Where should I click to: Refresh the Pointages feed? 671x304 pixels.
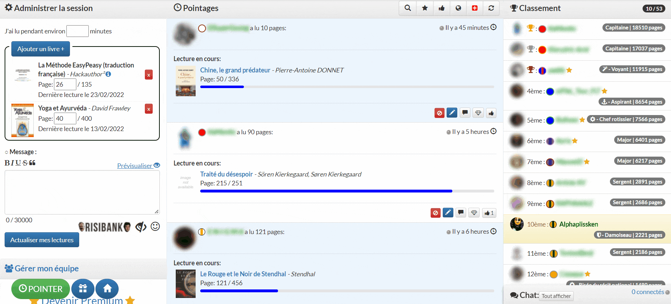[x=491, y=8]
